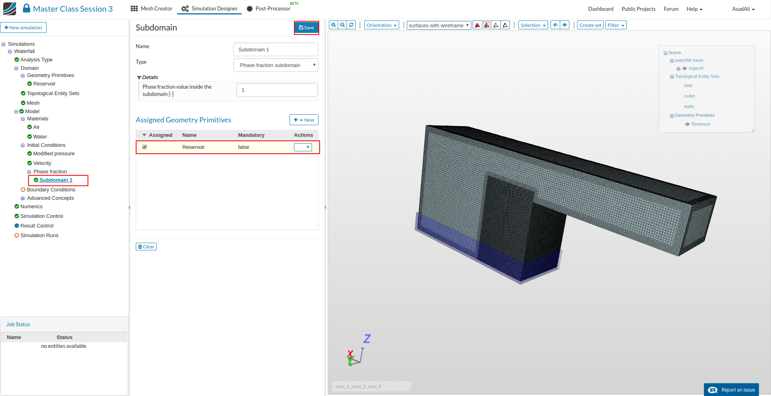Open the Orientation dropdown
The width and height of the screenshot is (771, 396).
click(381, 25)
